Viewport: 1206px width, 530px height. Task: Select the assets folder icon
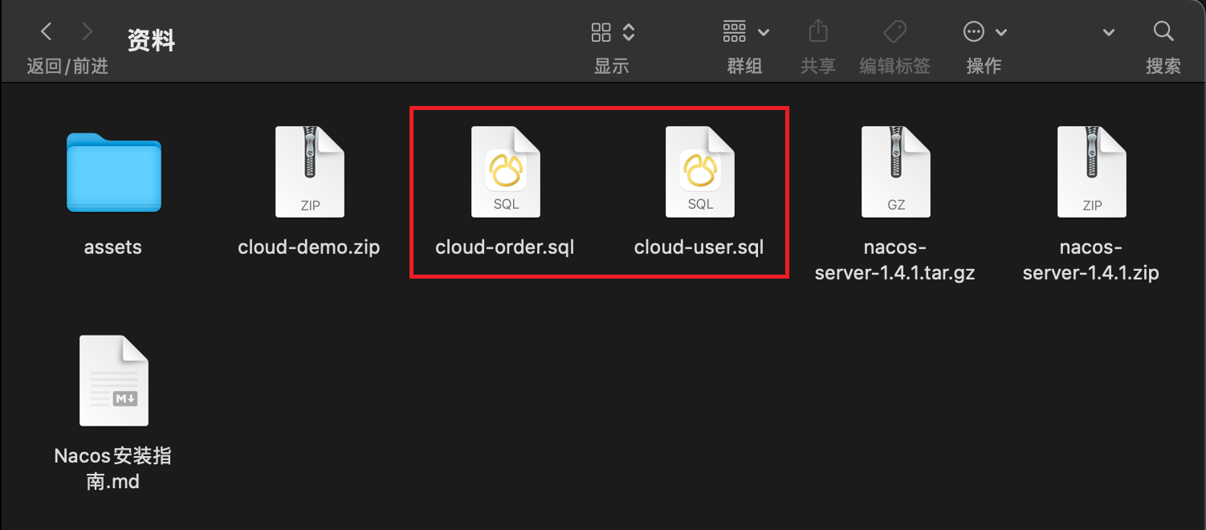click(113, 172)
